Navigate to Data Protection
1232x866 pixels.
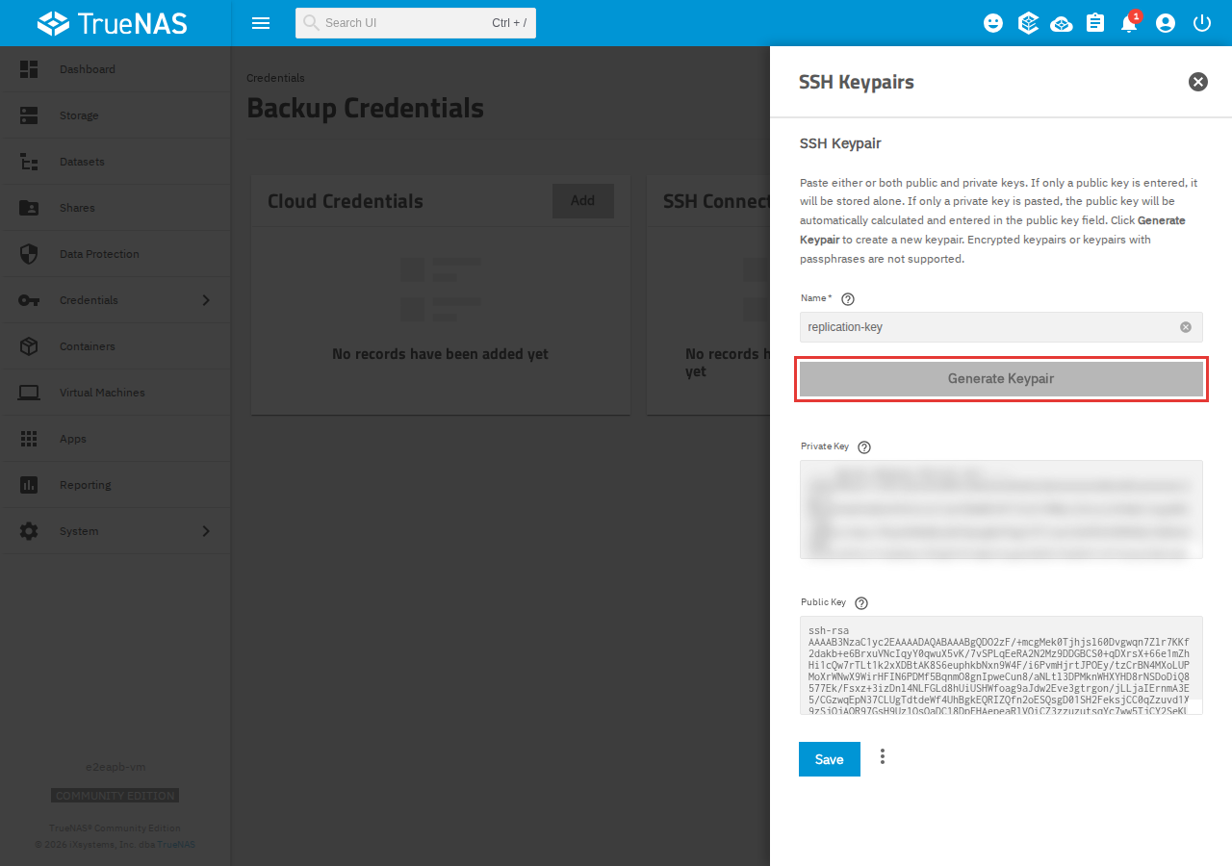point(115,254)
